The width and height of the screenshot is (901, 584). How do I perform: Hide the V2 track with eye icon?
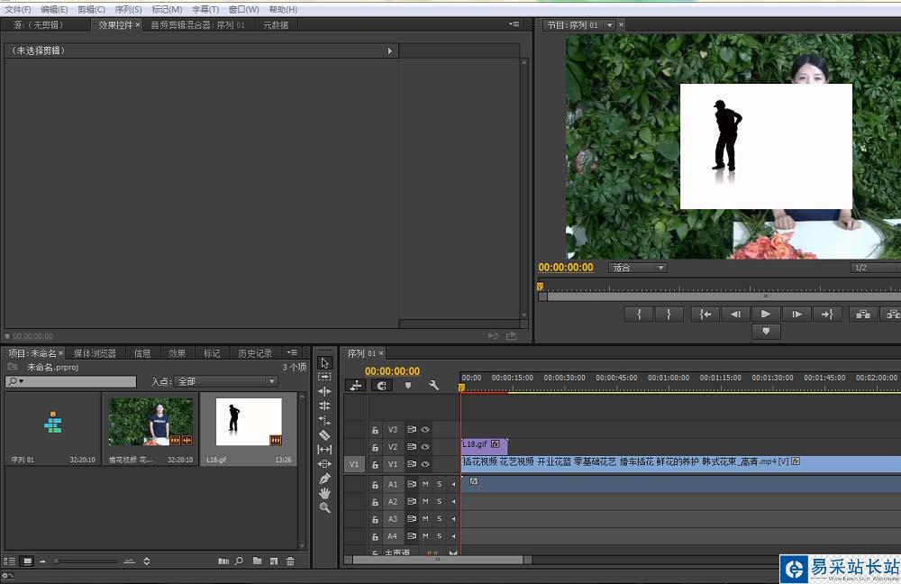425,447
